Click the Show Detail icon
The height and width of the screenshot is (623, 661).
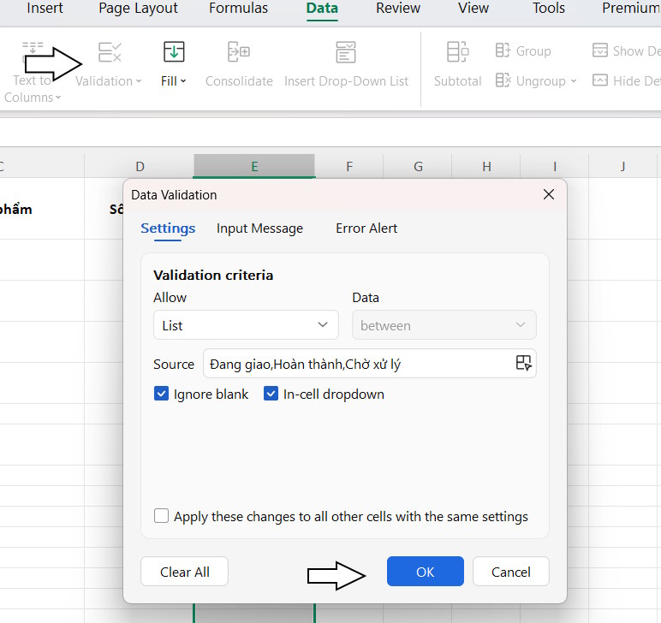tap(600, 50)
